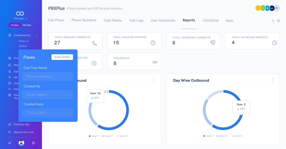Switch to User Voicemails tab

tap(163, 20)
